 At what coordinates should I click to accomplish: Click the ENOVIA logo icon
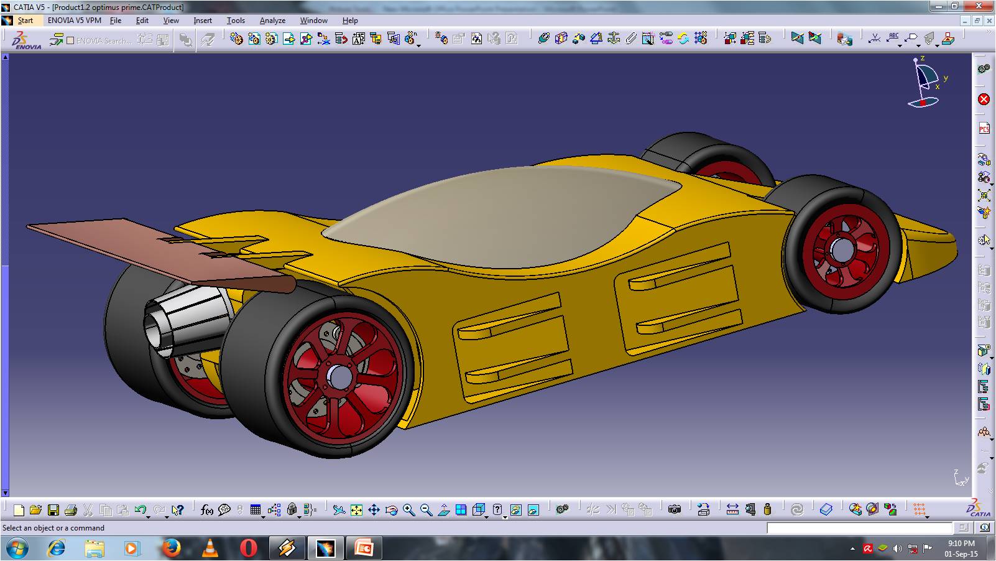tap(27, 40)
